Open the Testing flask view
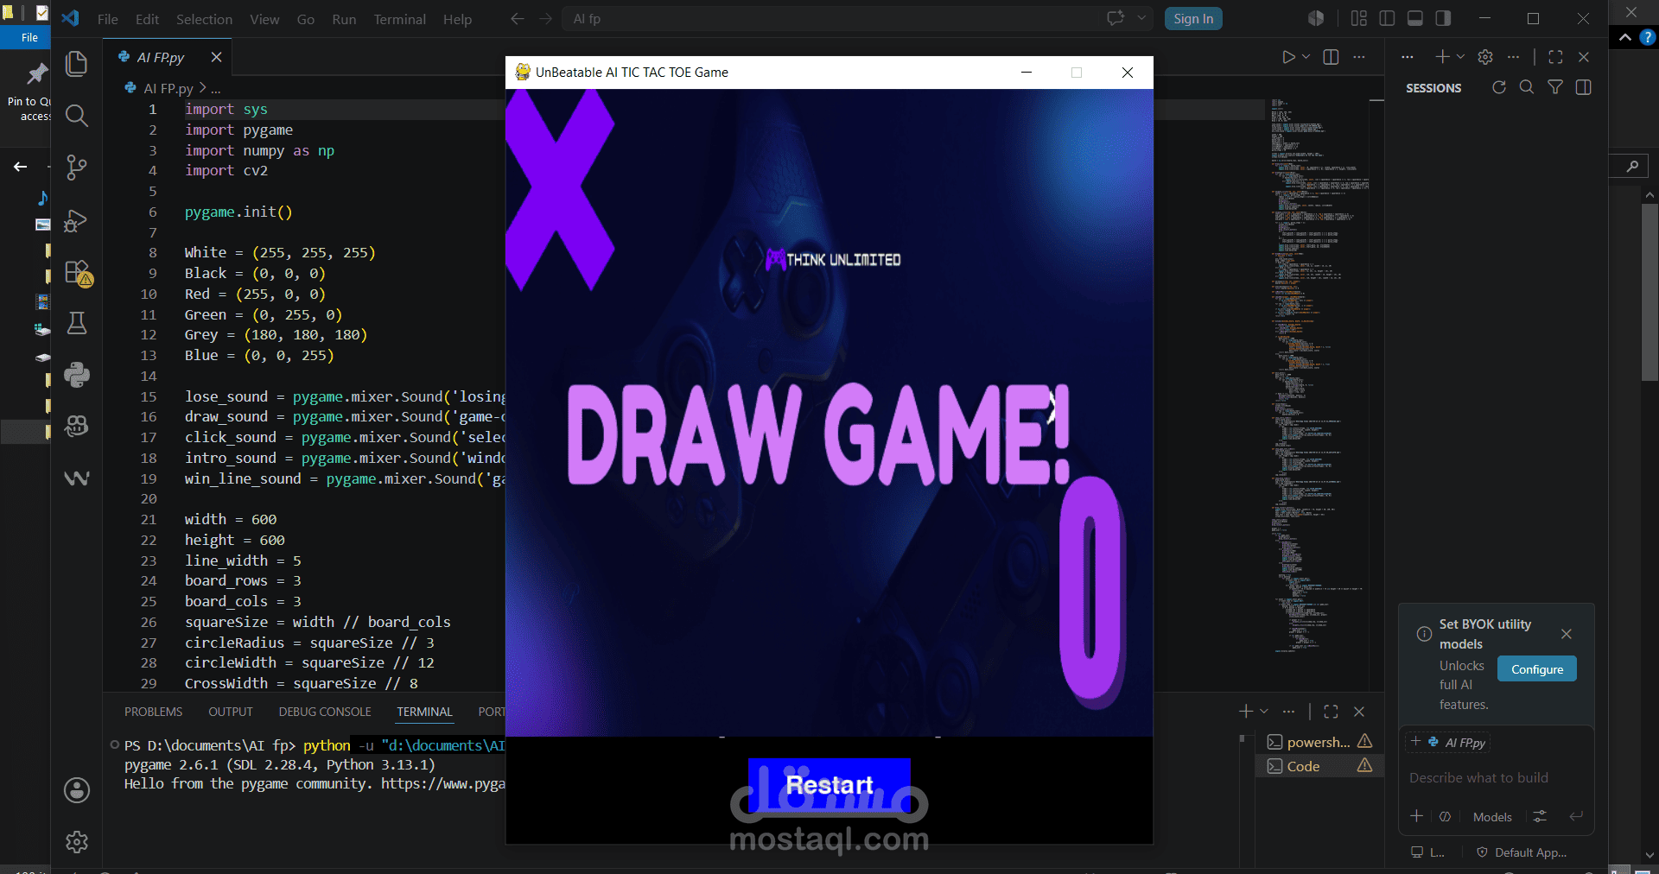 click(77, 324)
